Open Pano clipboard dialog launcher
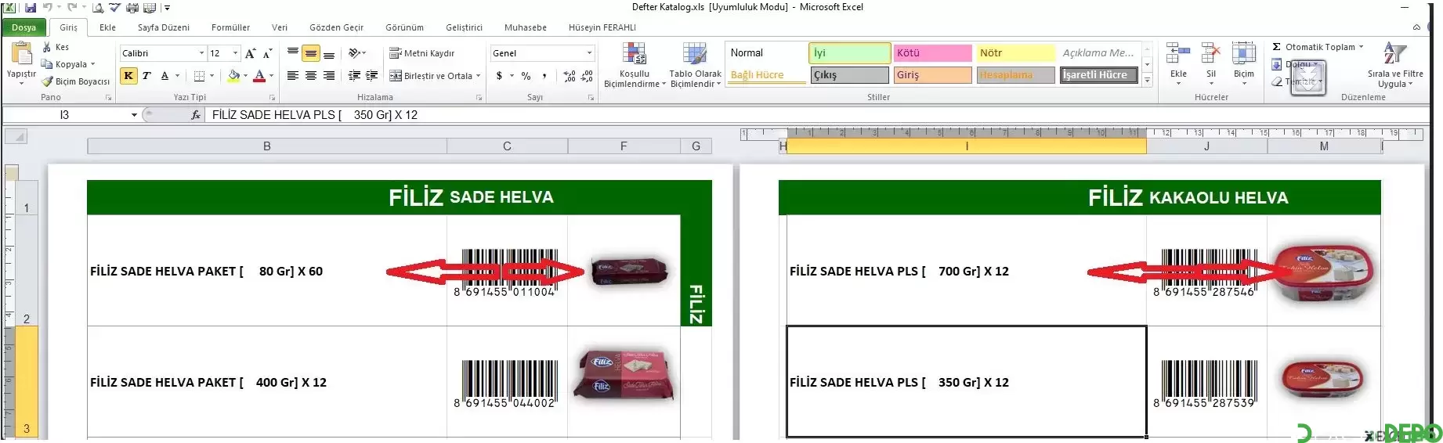 pyautogui.click(x=108, y=98)
